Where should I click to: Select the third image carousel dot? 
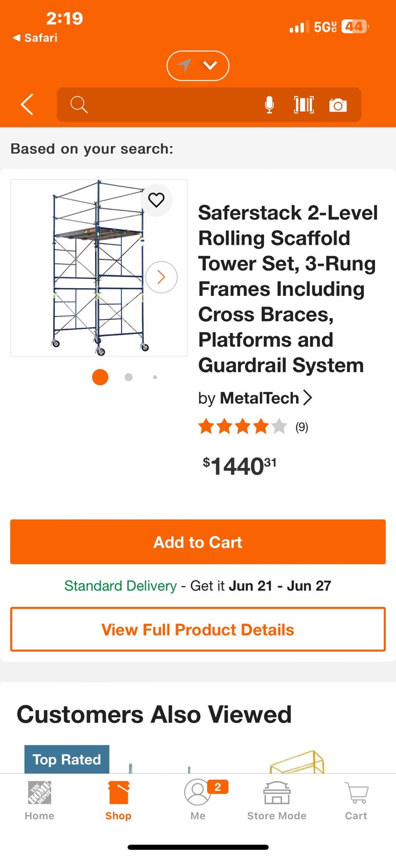[x=155, y=377]
